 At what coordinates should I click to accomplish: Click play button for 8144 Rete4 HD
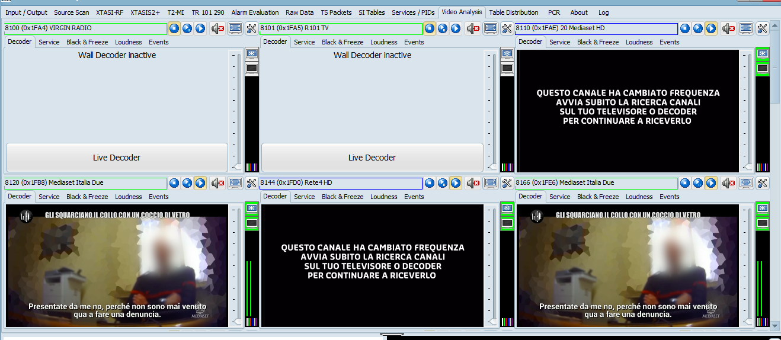click(x=456, y=183)
